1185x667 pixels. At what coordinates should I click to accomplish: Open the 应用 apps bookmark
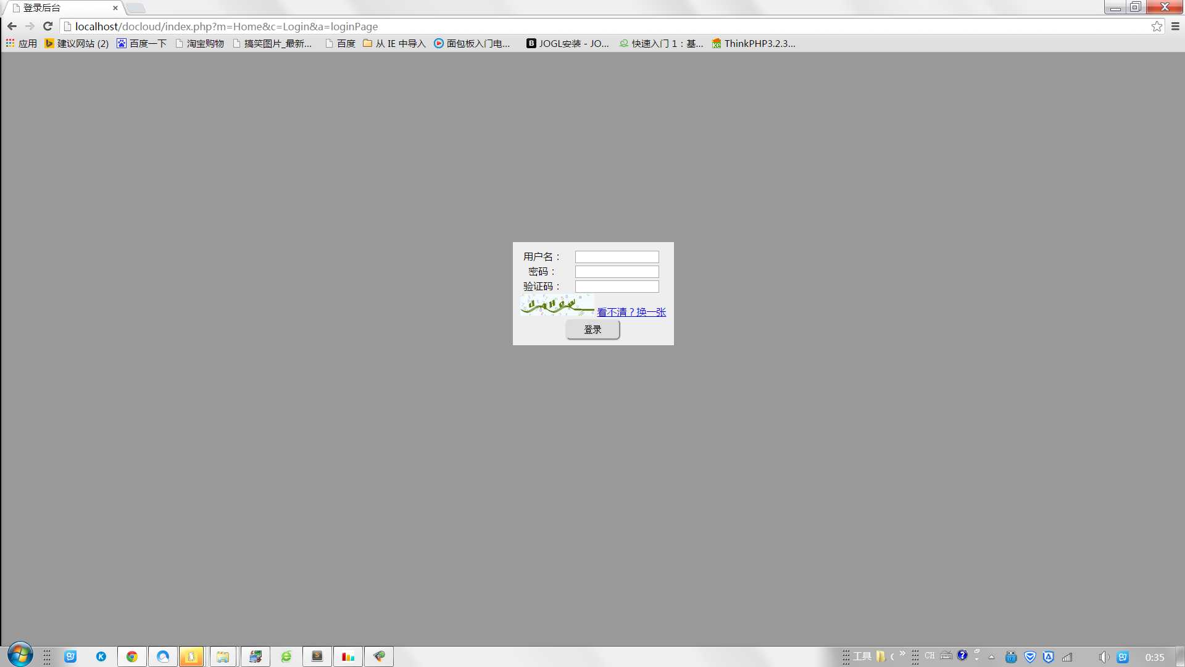tap(22, 43)
